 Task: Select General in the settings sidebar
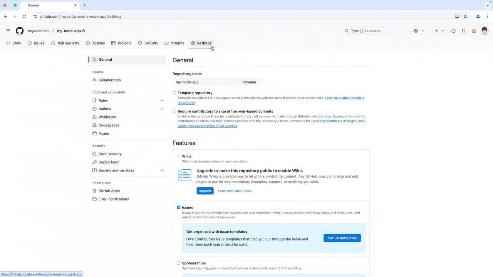point(128,60)
